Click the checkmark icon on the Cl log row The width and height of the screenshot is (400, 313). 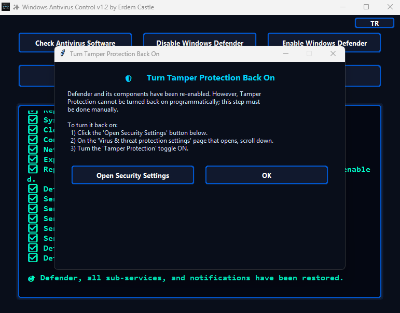pos(33,130)
